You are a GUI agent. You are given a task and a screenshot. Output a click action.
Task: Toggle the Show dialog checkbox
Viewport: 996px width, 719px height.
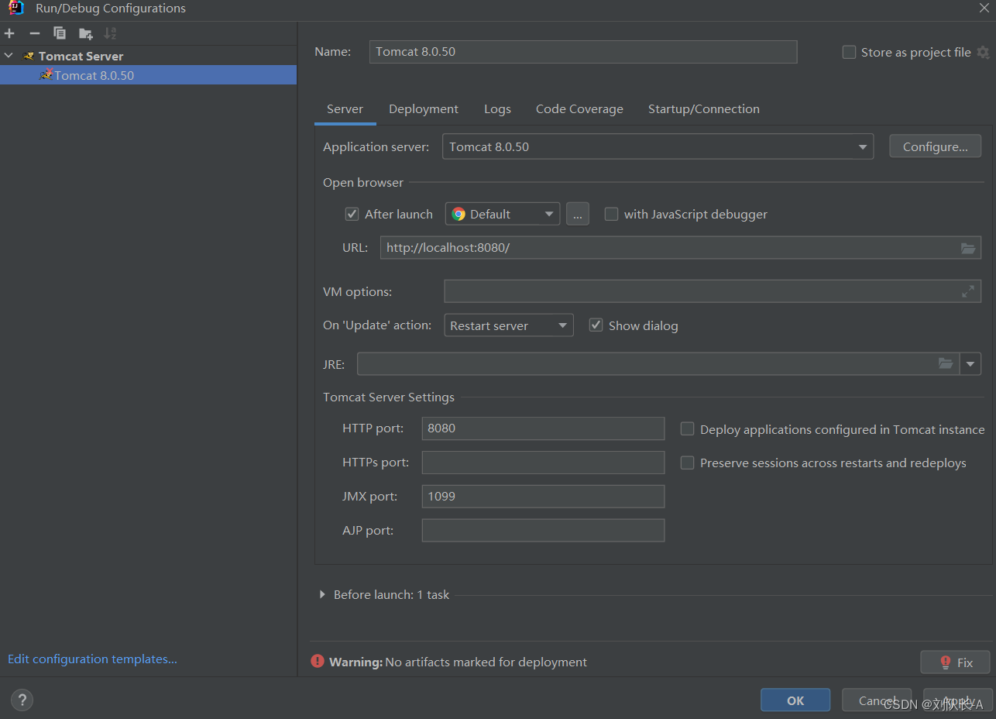tap(596, 325)
